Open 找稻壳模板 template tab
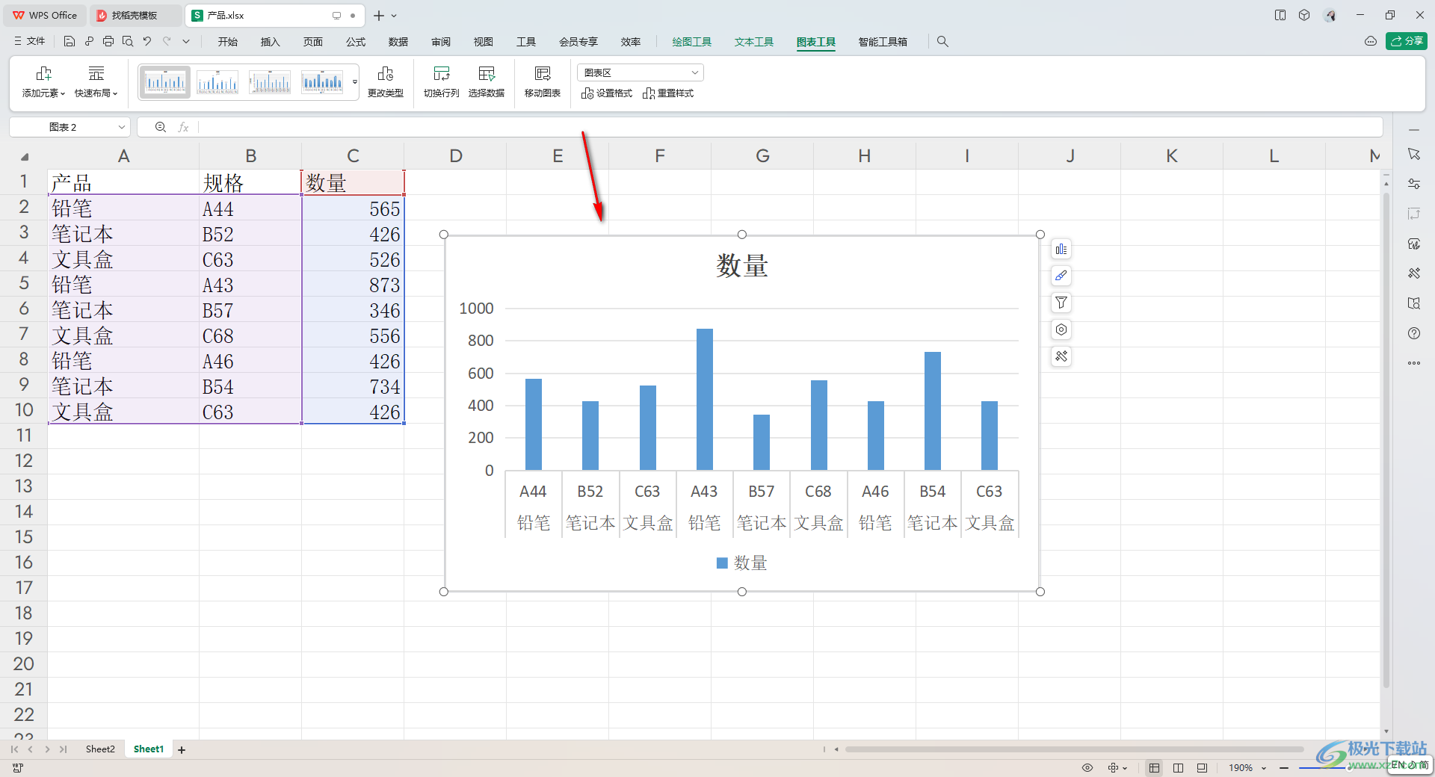1435x777 pixels. (x=135, y=15)
